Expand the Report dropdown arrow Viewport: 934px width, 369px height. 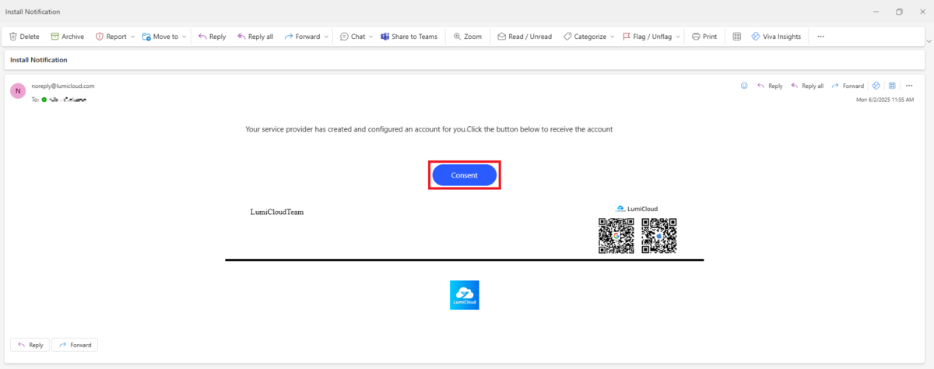pyautogui.click(x=133, y=37)
